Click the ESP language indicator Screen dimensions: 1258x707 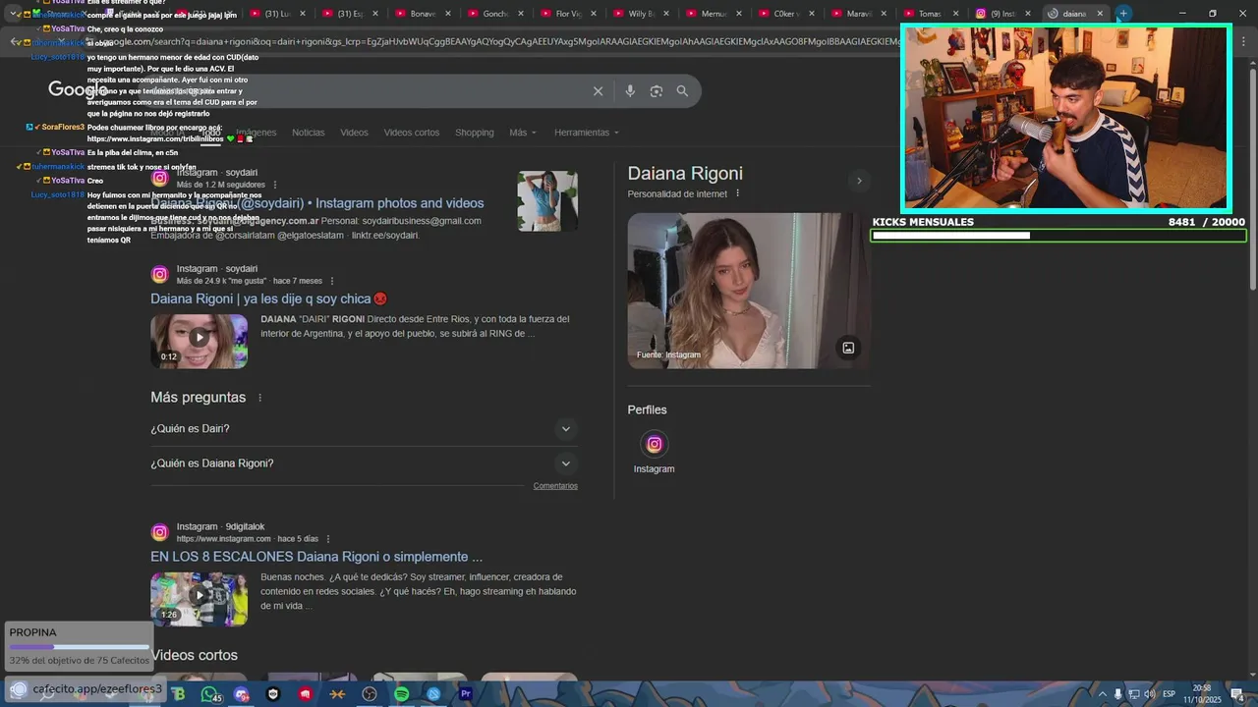coord(1169,694)
